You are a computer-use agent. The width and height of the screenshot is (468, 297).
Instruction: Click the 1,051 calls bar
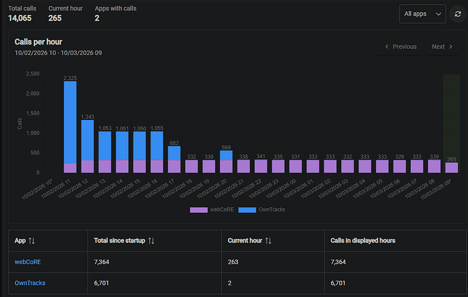(122, 152)
